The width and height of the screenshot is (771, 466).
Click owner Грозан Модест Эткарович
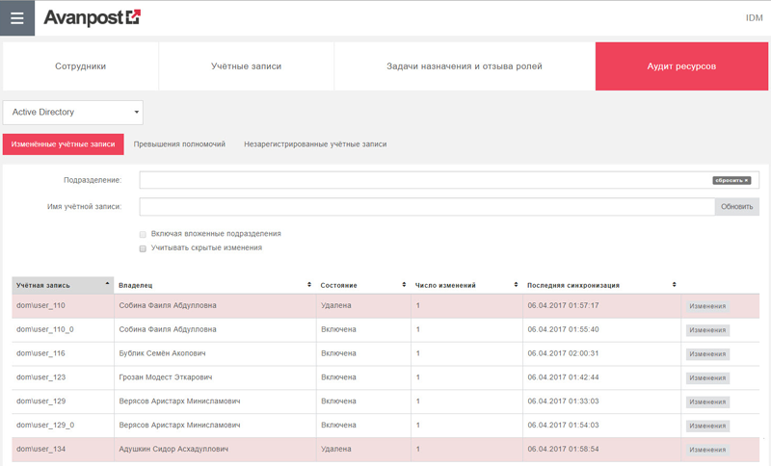(x=166, y=377)
